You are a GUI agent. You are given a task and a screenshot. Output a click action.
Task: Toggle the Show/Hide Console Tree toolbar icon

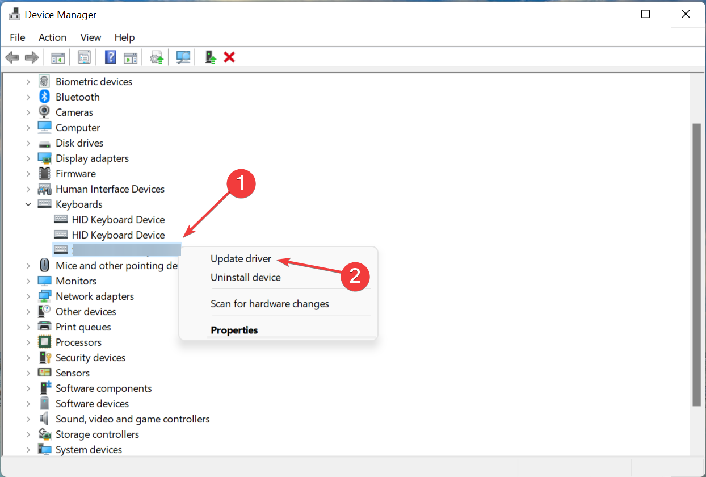tap(58, 57)
